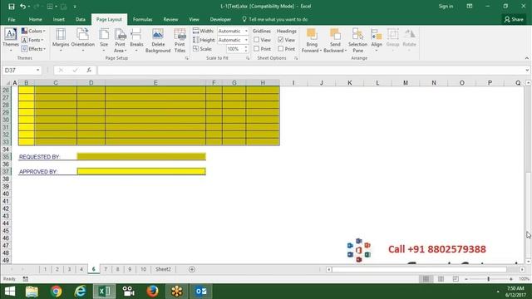Open File Explorer from taskbar
This screenshot has width=532, height=299.
(x=32, y=292)
